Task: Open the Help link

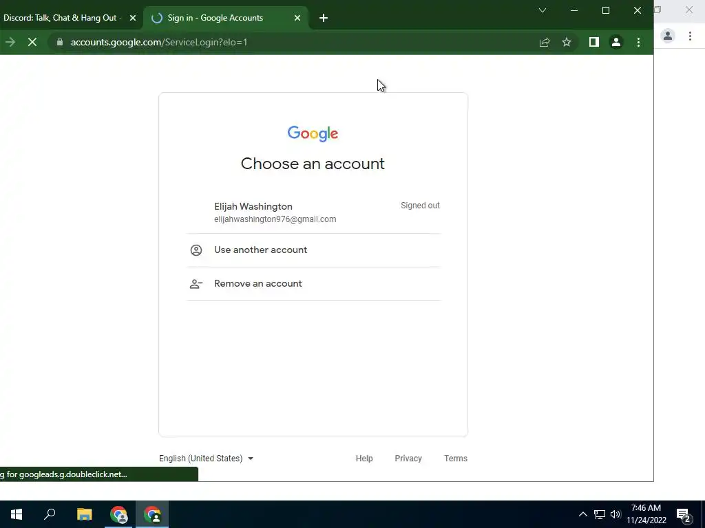Action: [364, 459]
